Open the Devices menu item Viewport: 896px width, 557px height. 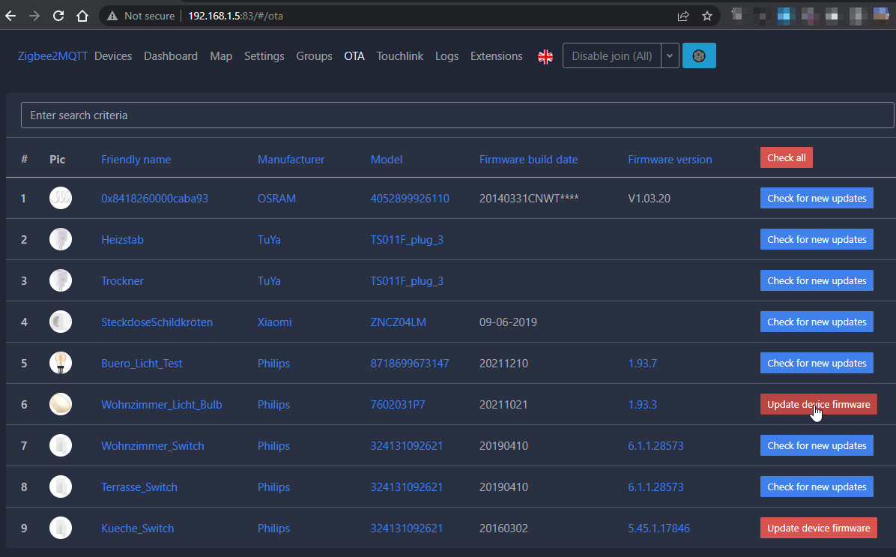pos(113,56)
